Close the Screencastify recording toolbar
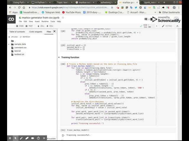The image size is (189, 141). [x=44, y=138]
